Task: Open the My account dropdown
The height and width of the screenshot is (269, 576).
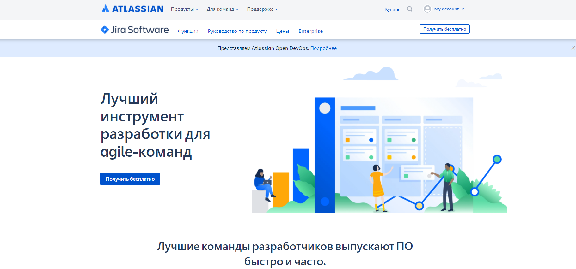Action: click(x=449, y=9)
